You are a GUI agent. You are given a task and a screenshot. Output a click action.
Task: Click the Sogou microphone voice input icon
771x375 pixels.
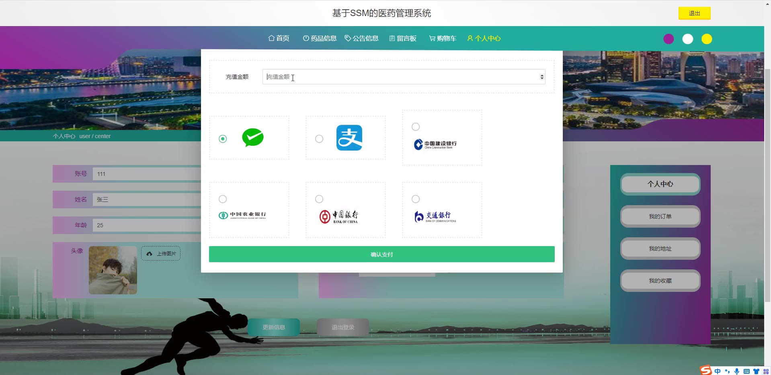[x=737, y=371]
